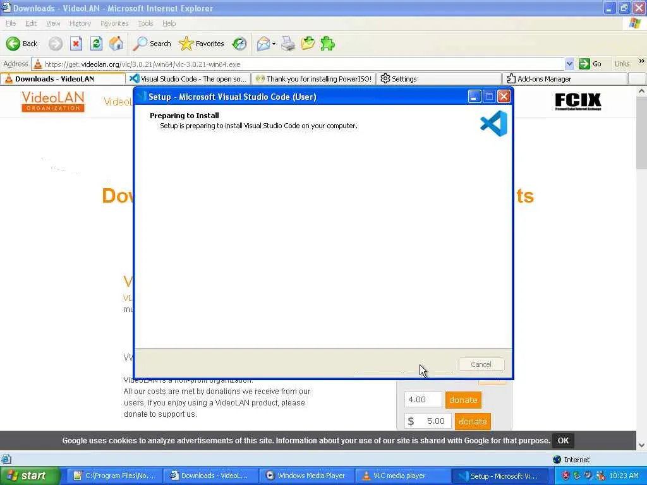Viewport: 647px width, 485px height.
Task: Click the Visual Studio Code logo in setup
Action: click(493, 123)
